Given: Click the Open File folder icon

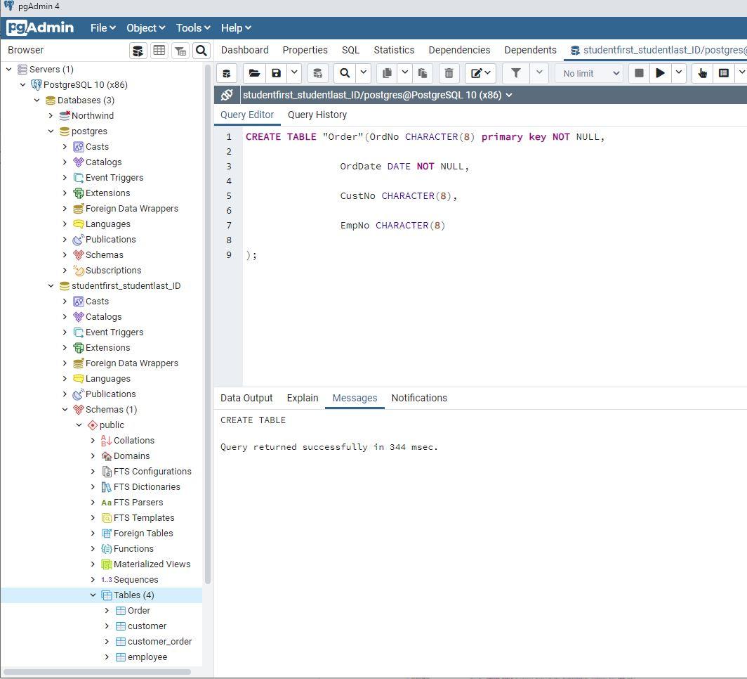Looking at the screenshot, I should (x=254, y=72).
